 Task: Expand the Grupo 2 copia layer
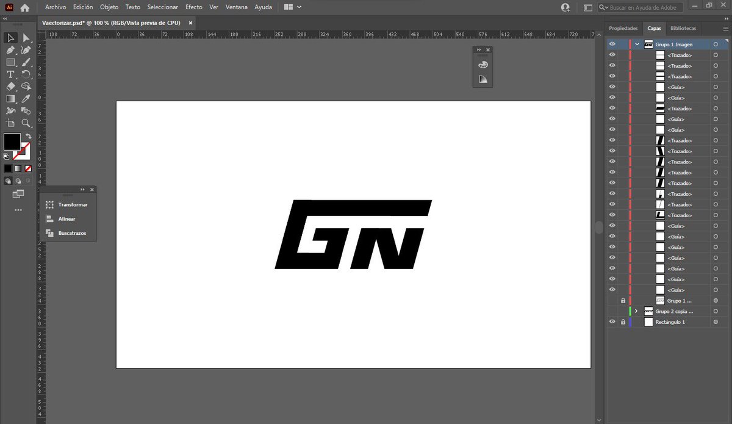pyautogui.click(x=636, y=311)
